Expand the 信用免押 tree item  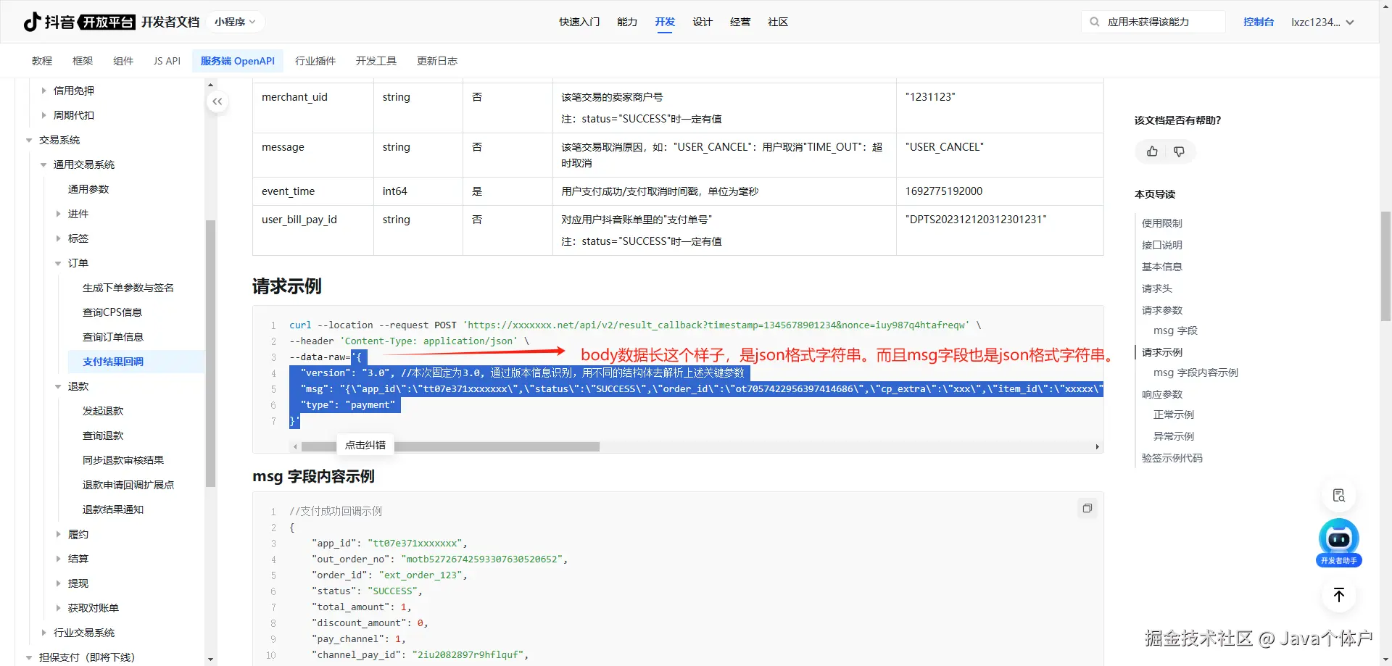click(x=43, y=91)
